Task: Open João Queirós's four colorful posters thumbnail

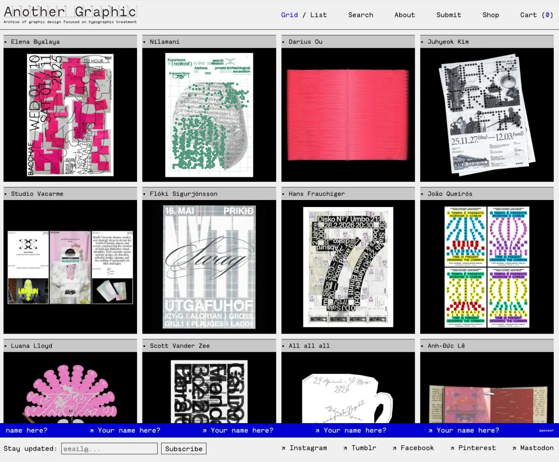Action: point(487,267)
